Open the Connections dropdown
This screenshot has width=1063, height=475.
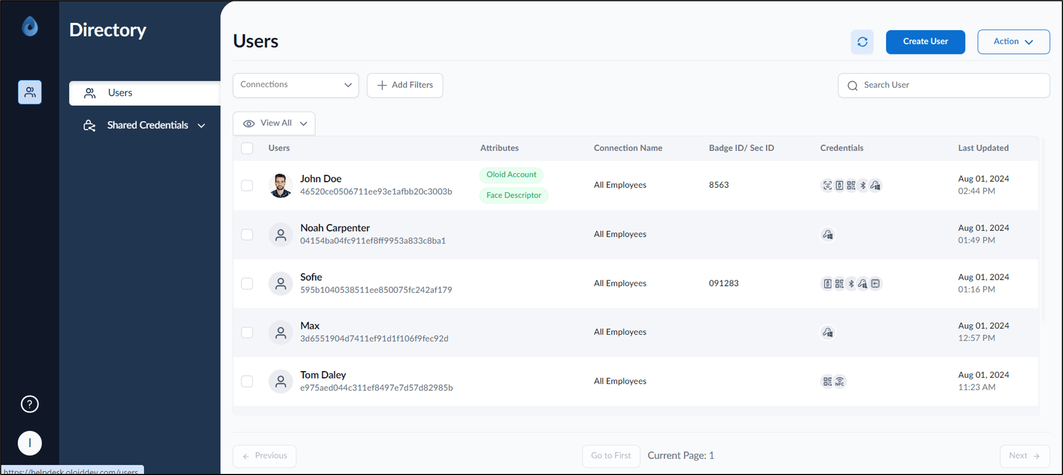[x=296, y=85]
